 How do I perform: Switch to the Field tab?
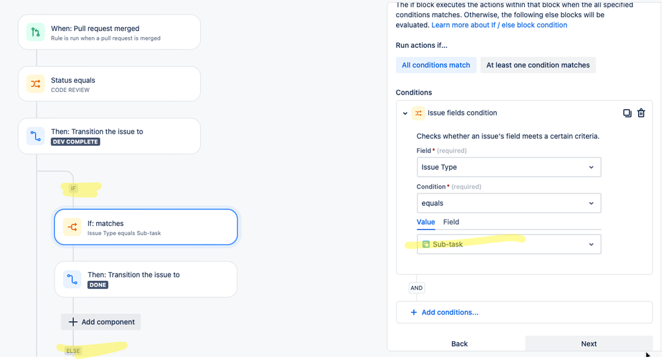[x=451, y=222]
